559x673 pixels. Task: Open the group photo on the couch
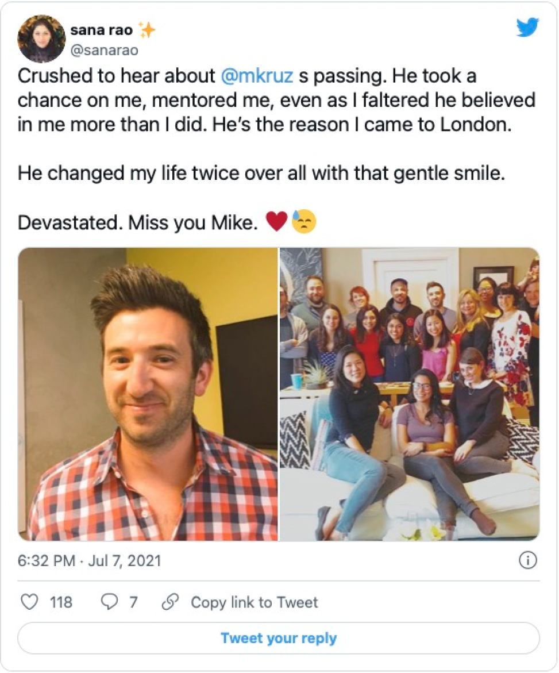[x=410, y=394]
